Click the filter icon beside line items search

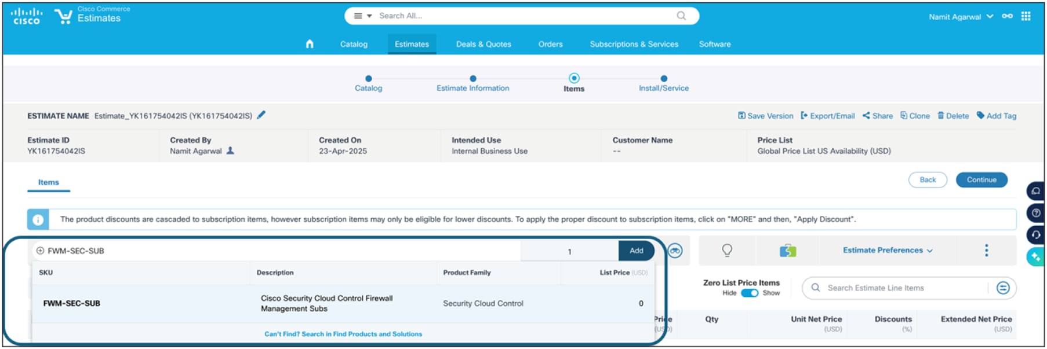pos(1003,288)
